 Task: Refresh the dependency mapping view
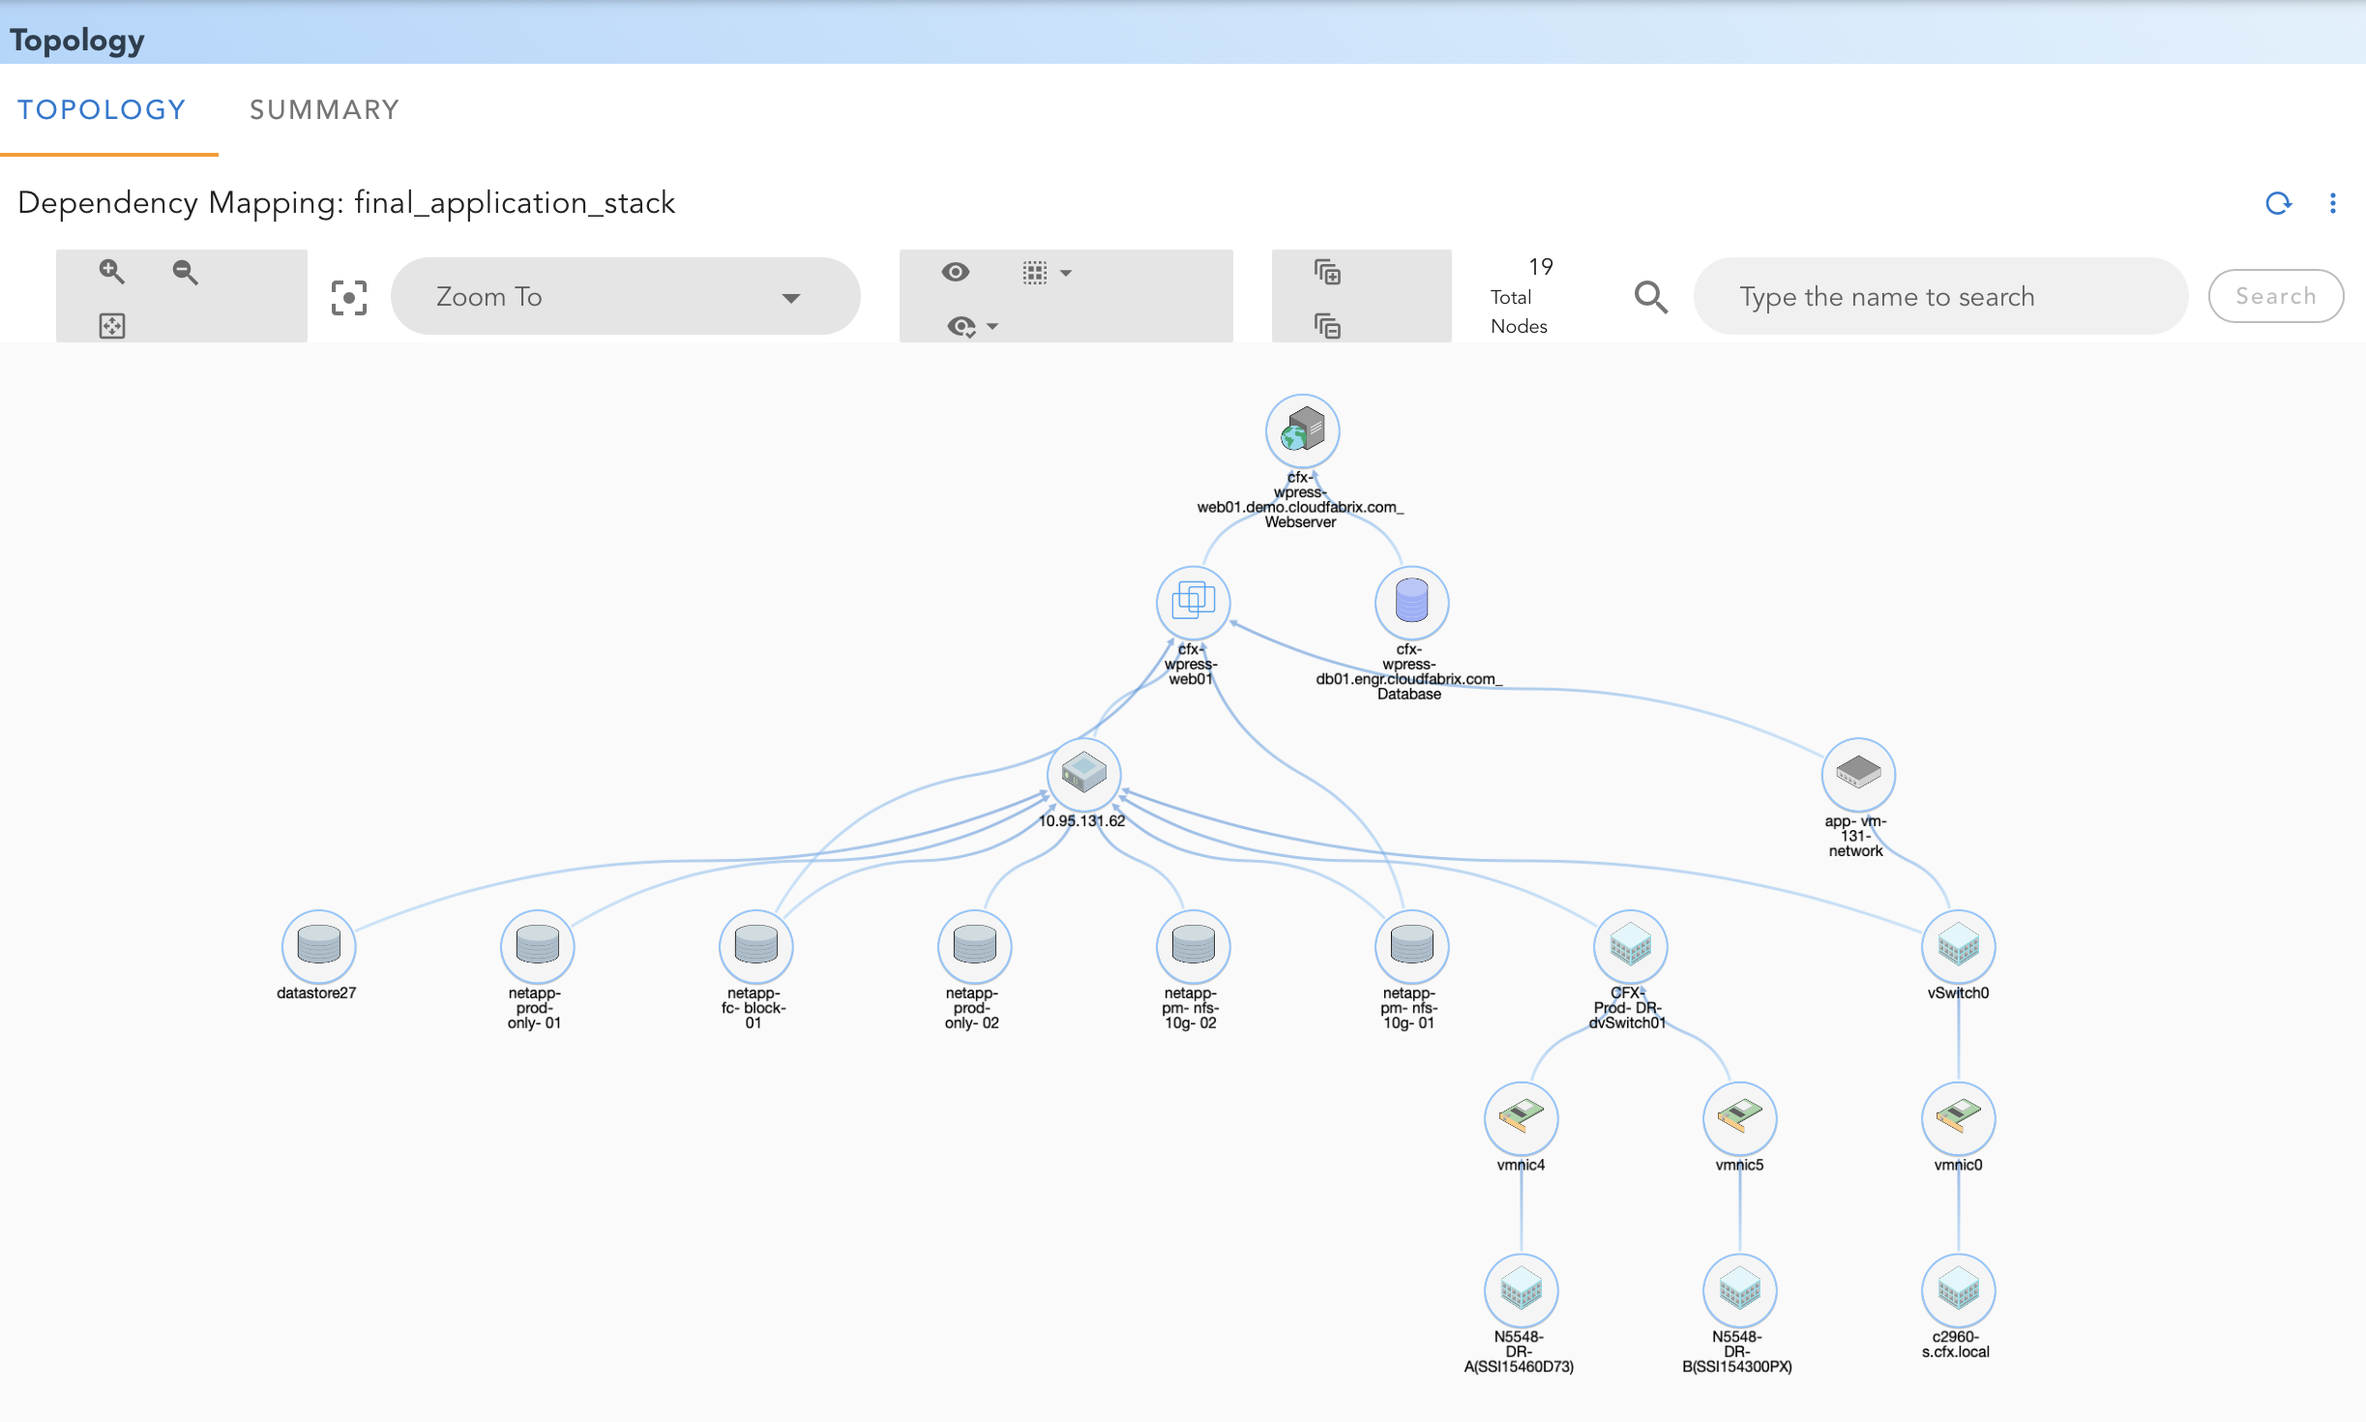(2278, 203)
